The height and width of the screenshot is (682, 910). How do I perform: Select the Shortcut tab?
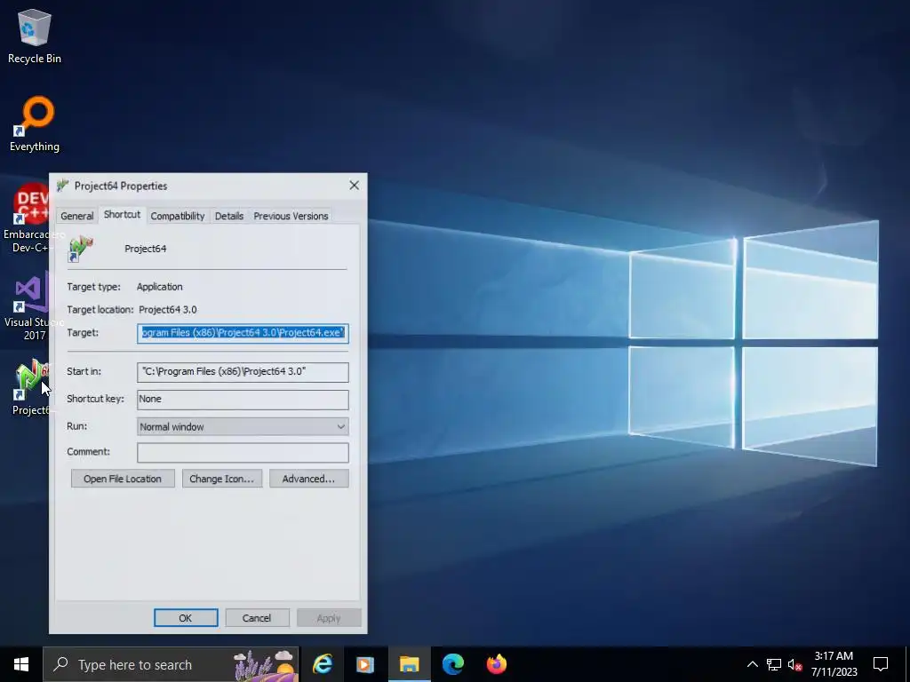(122, 214)
